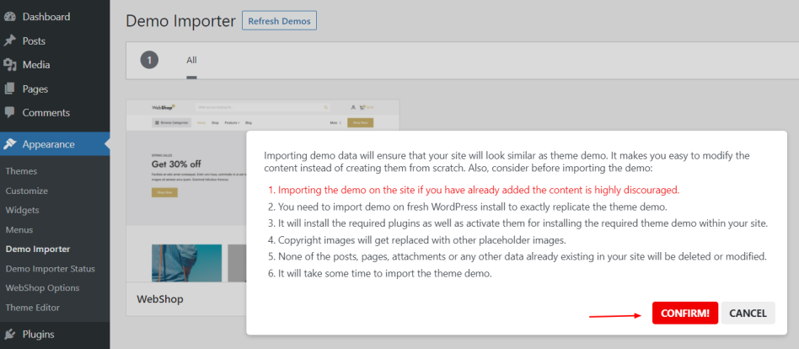
Task: Click the Demo Importer page heading
Action: tap(181, 21)
